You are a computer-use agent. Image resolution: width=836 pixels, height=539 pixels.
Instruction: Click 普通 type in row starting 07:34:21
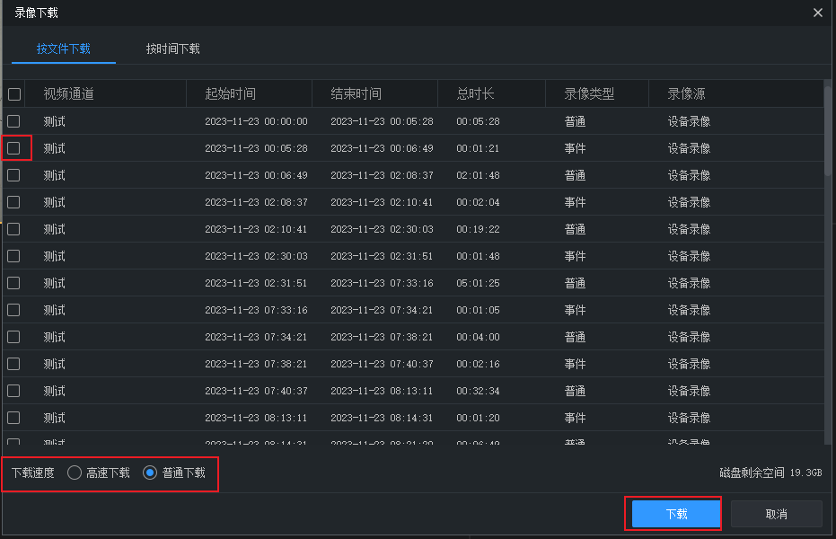tap(576, 337)
